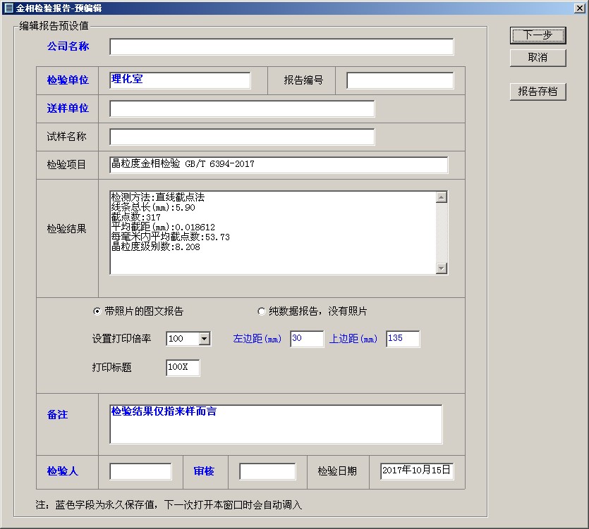Click the 公司名称 input field
589x529 pixels.
click(x=281, y=47)
